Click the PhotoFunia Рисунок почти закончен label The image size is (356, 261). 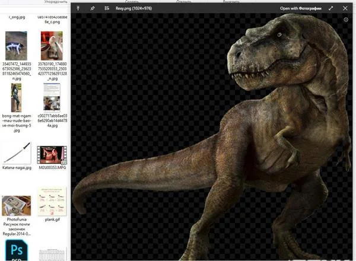tap(17, 227)
